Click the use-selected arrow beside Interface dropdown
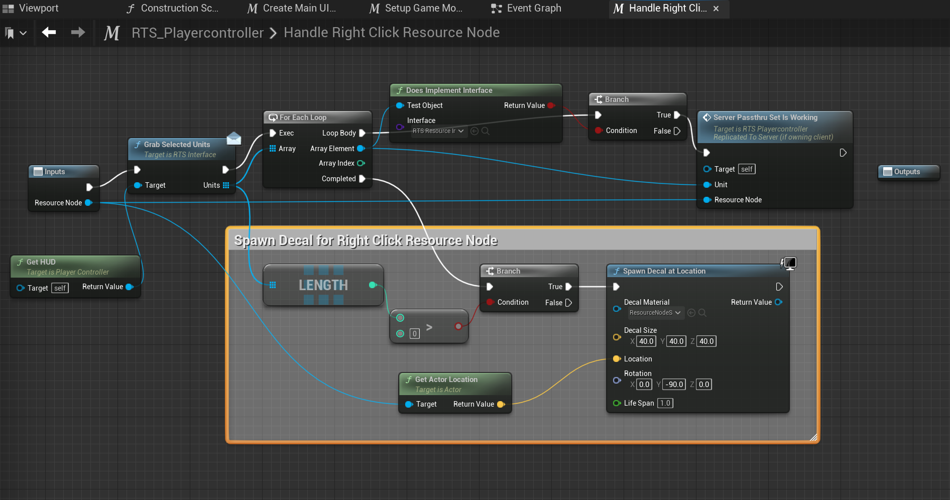The width and height of the screenshot is (950, 500). coord(474,131)
